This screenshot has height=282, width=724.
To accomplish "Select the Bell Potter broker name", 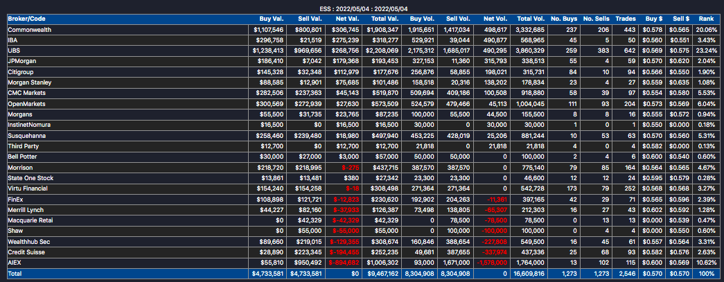I will 22,157.
